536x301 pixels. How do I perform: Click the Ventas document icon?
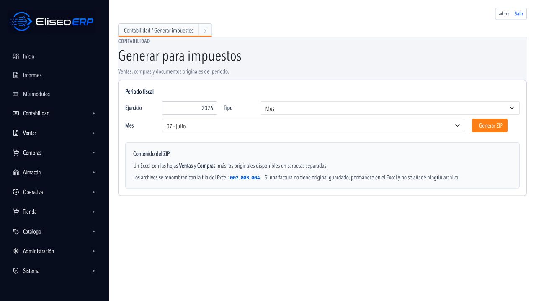[16, 133]
